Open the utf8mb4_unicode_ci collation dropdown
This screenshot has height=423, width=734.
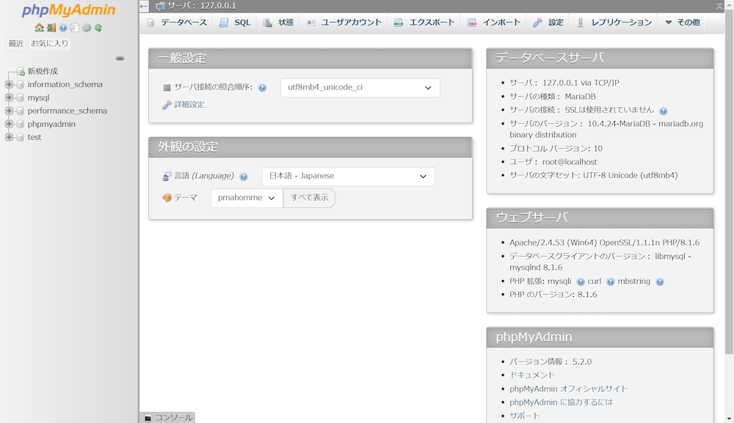[360, 87]
